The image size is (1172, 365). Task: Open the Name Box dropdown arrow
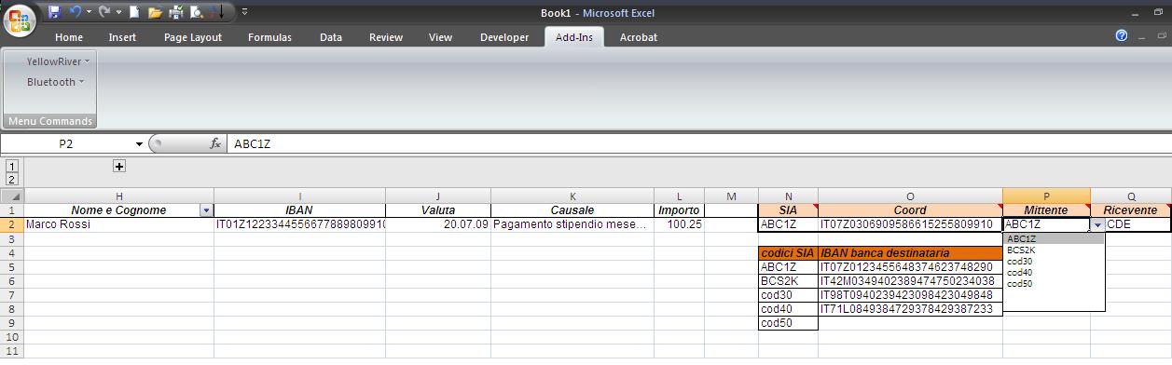(140, 144)
